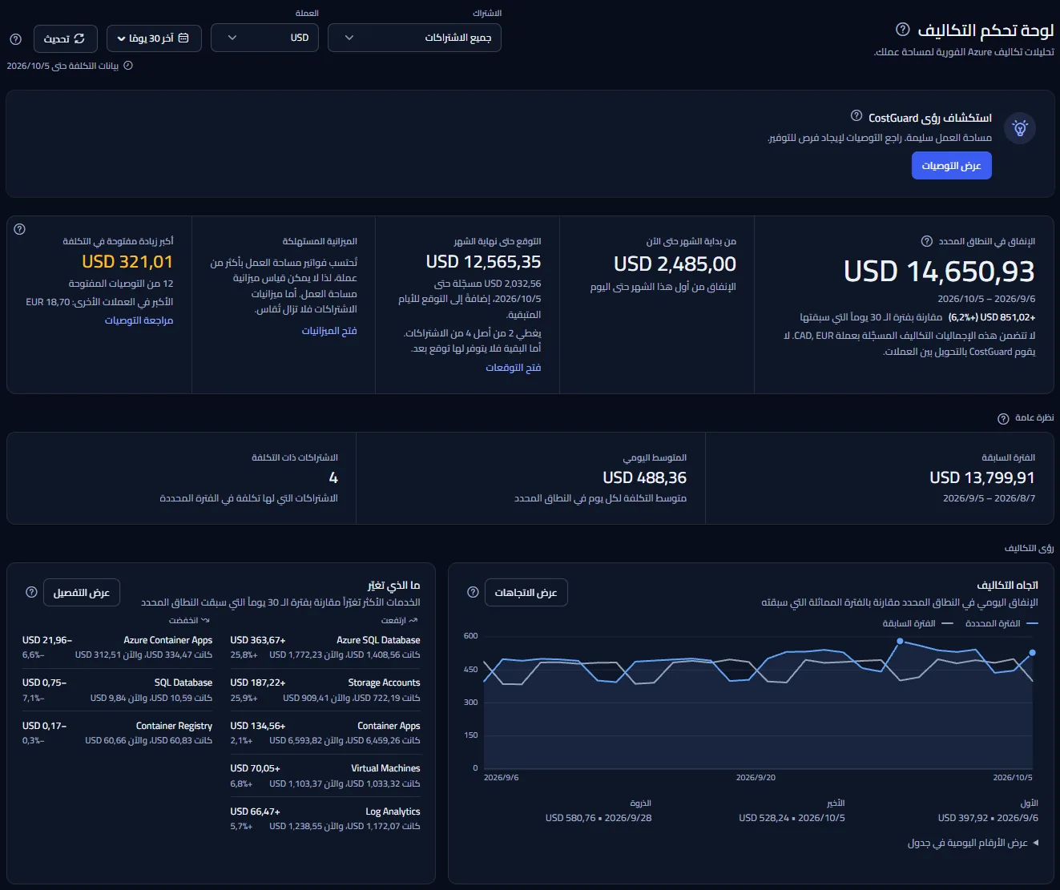Open help icon next to استكشاف رؤى CostGuard

[856, 116]
